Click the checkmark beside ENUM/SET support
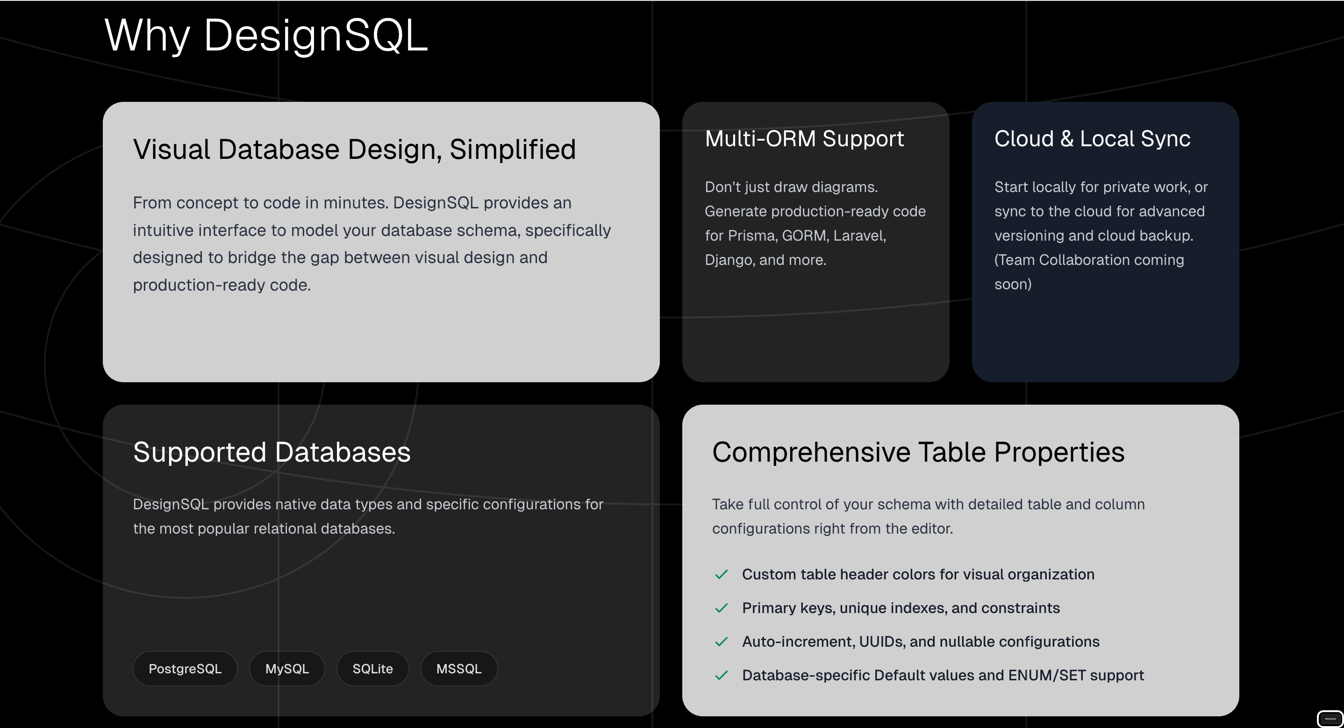 [x=722, y=675]
